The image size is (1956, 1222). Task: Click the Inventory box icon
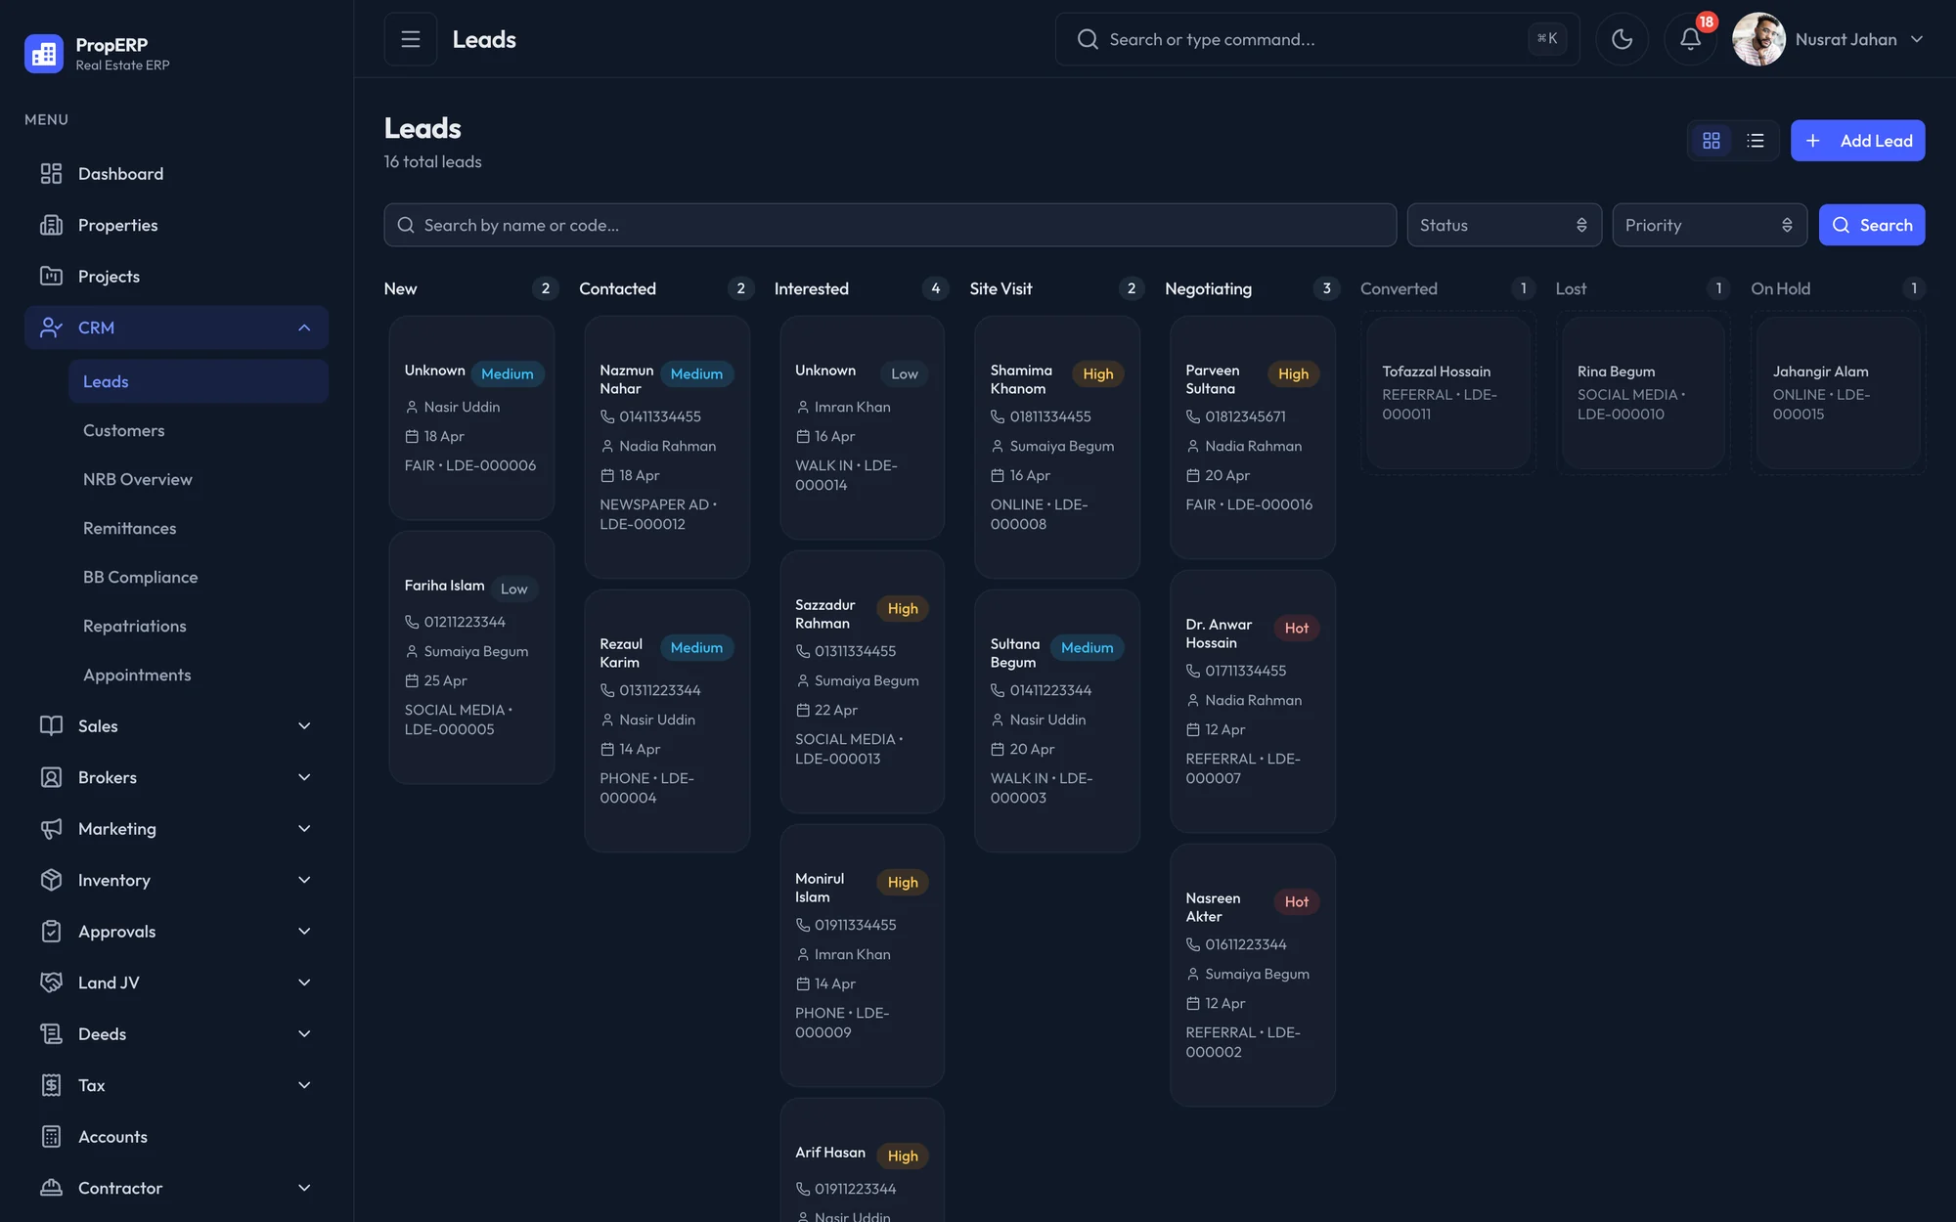click(51, 880)
